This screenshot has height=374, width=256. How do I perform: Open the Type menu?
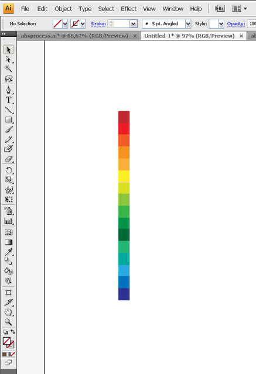coord(85,9)
